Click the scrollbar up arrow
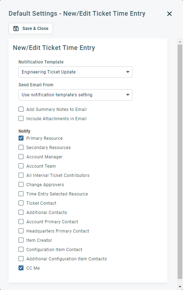This screenshot has height=290, width=183. [180, 42]
